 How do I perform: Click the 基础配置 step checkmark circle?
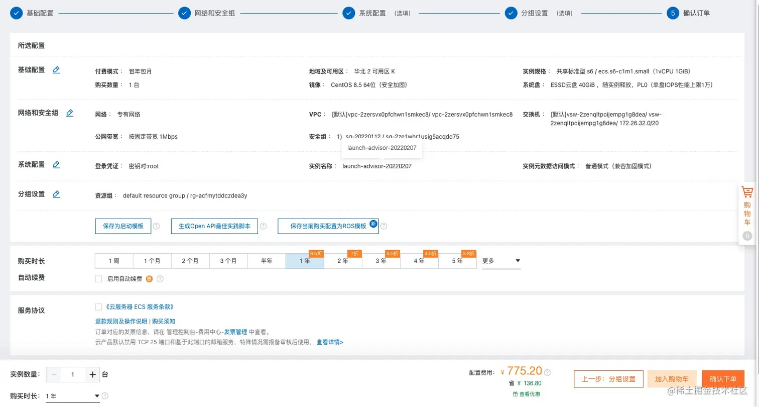point(16,13)
